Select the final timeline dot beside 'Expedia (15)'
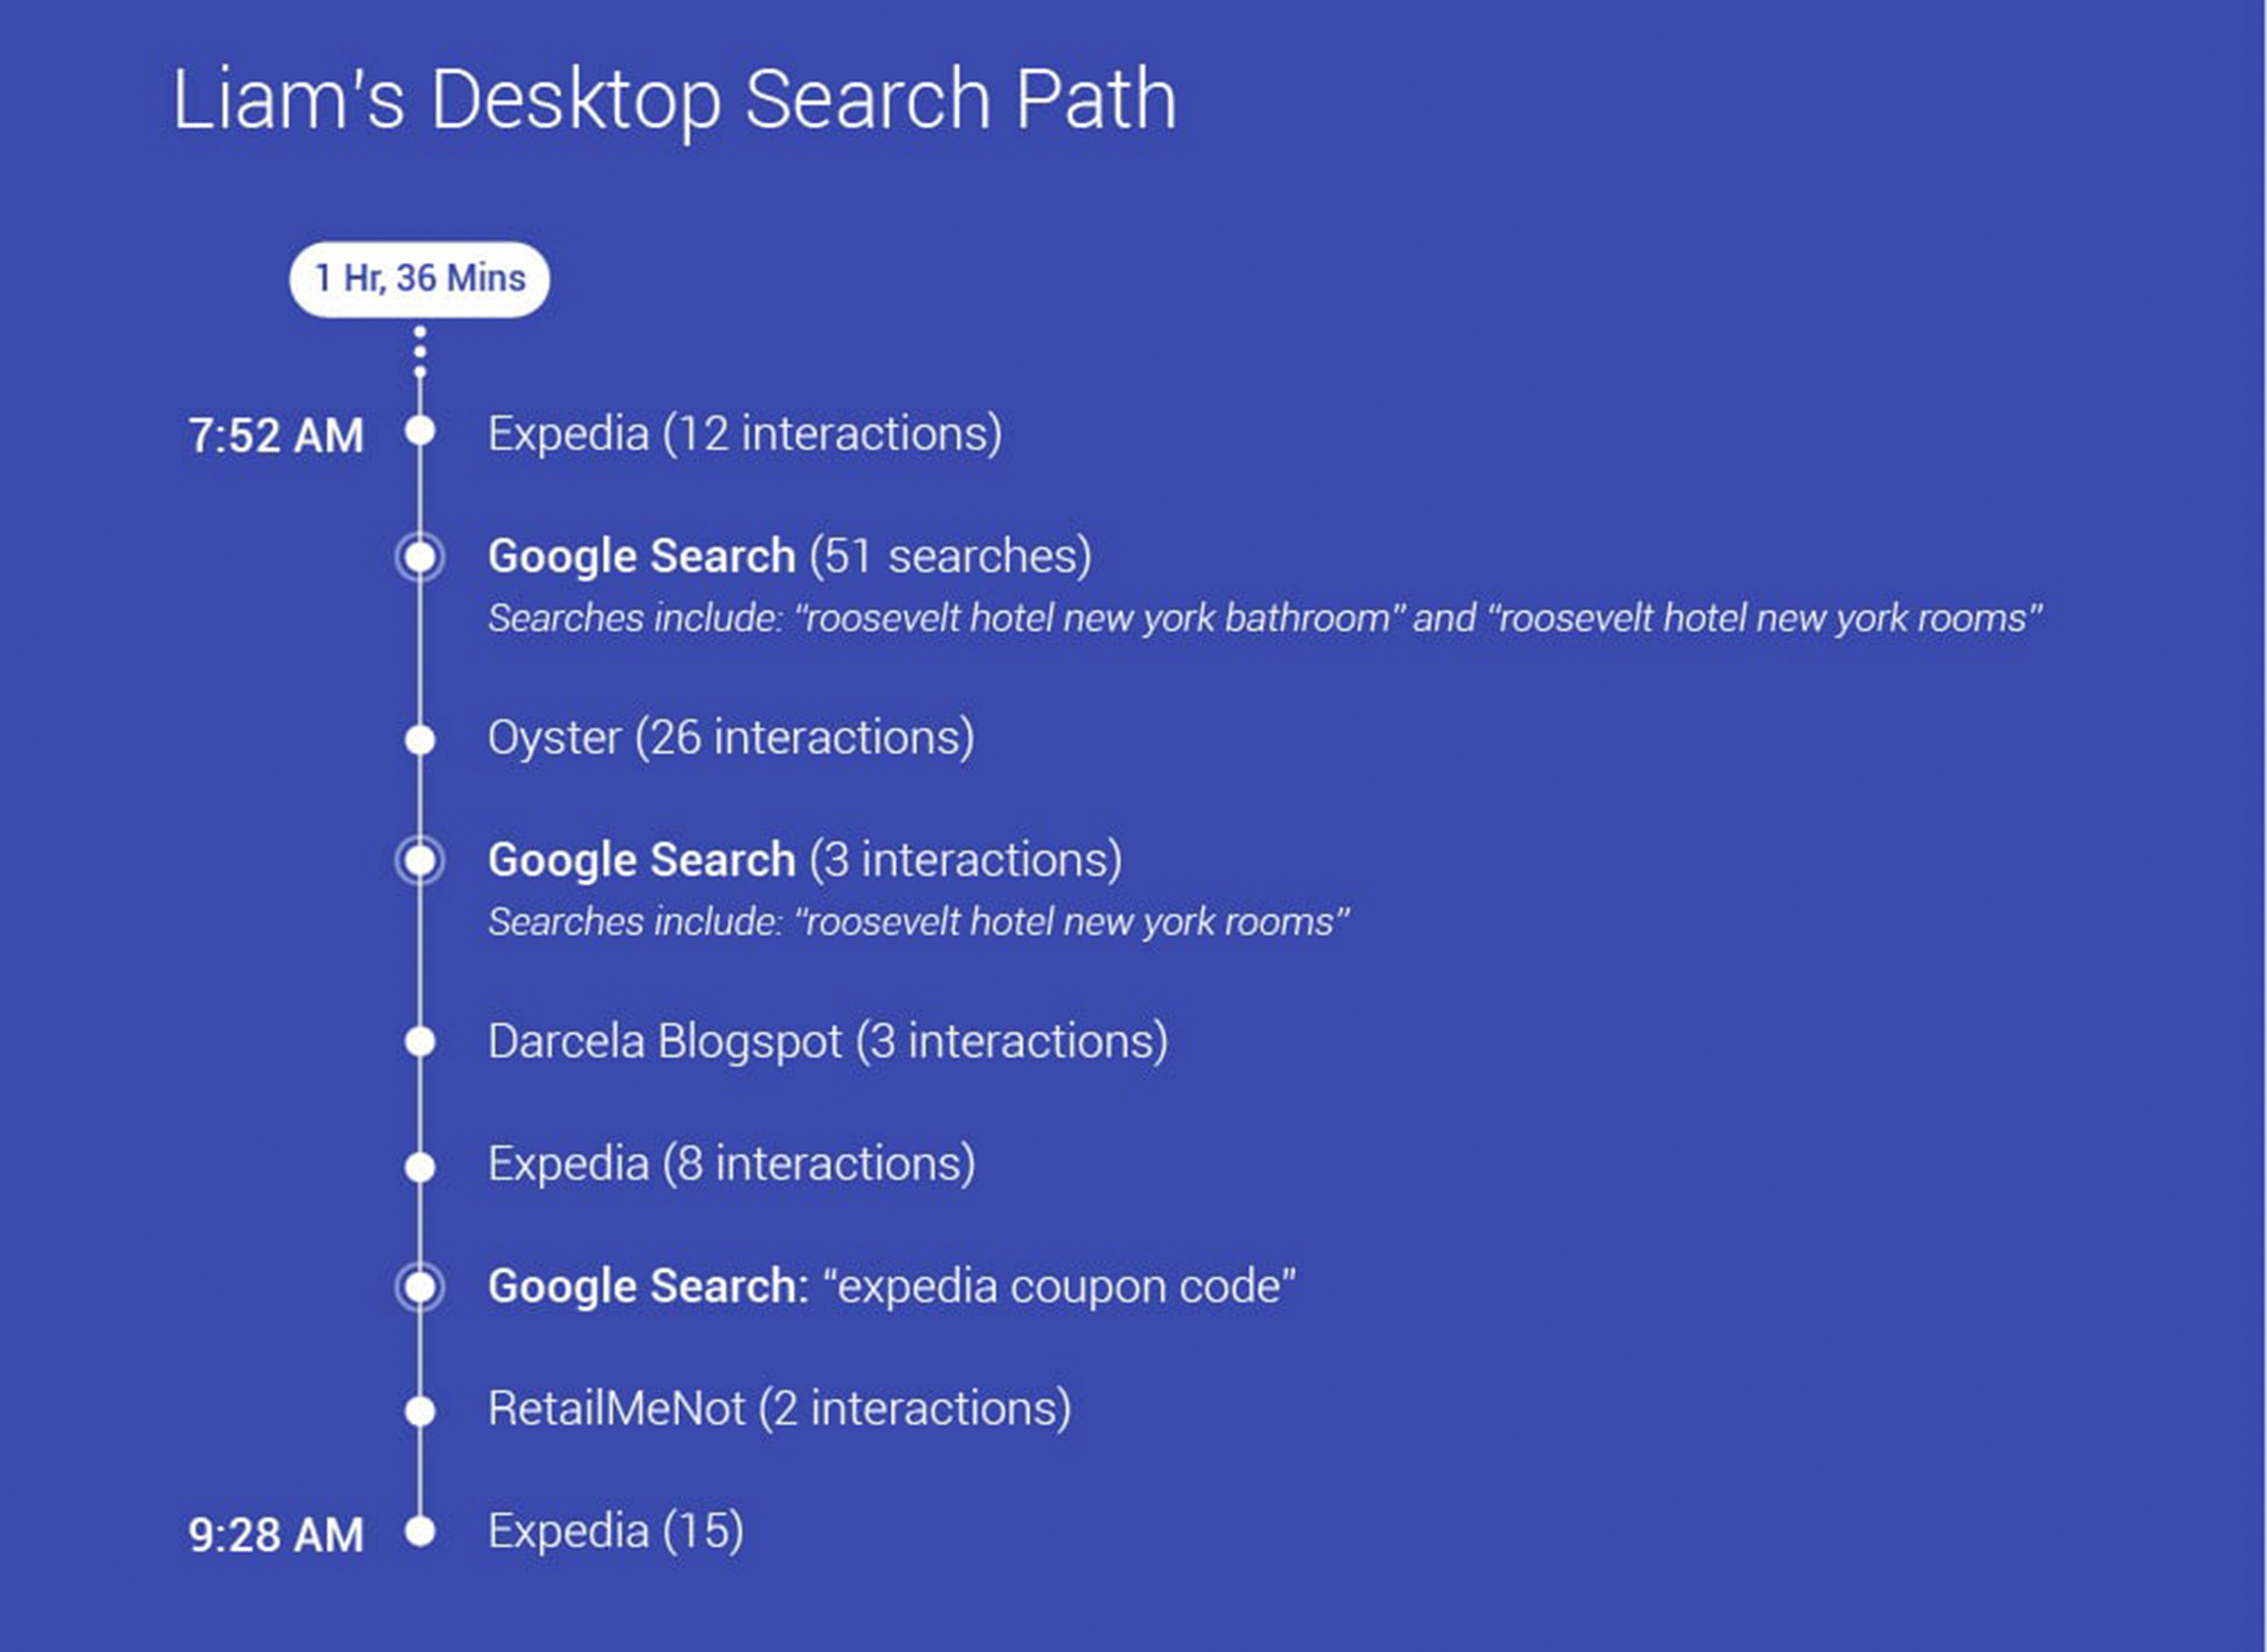2267x1652 pixels. [420, 1531]
